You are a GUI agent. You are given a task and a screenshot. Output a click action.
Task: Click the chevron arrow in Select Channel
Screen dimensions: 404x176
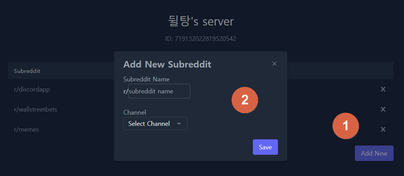179,124
